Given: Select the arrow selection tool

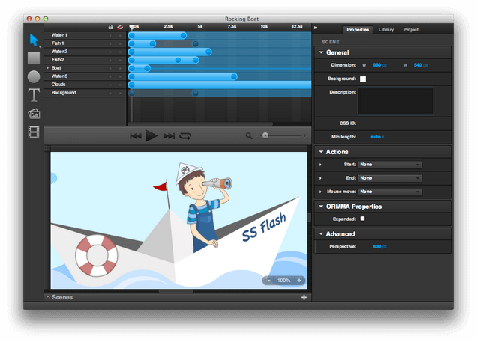Looking at the screenshot, I should click(x=34, y=40).
